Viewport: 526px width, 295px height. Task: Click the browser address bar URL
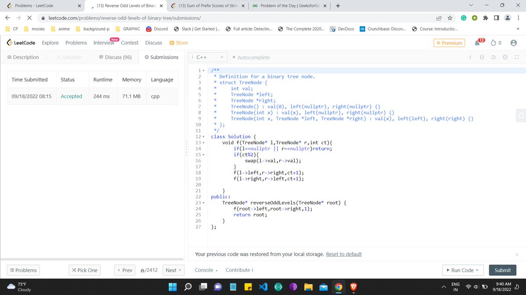[125, 18]
